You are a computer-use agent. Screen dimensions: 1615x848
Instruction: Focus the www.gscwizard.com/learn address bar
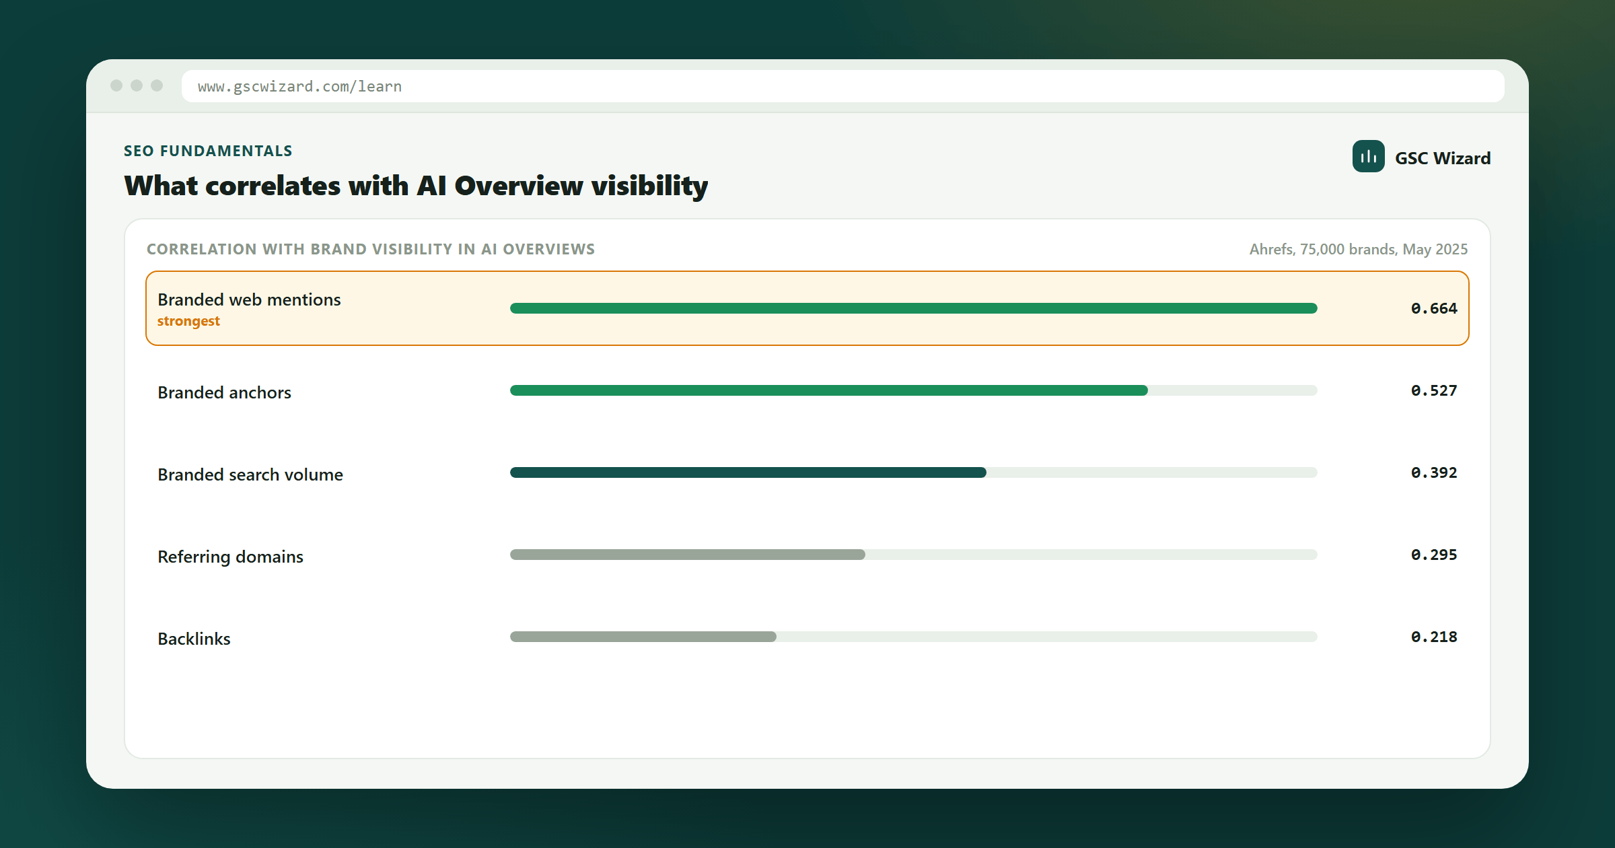[x=842, y=86]
